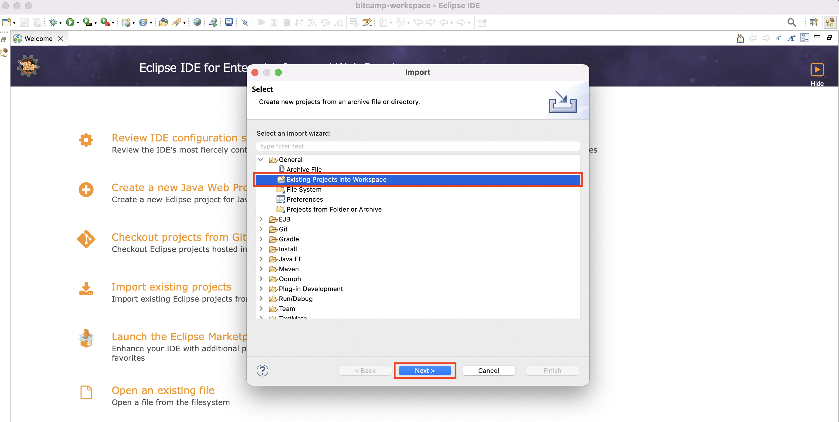Expand the Git import category

(x=261, y=229)
